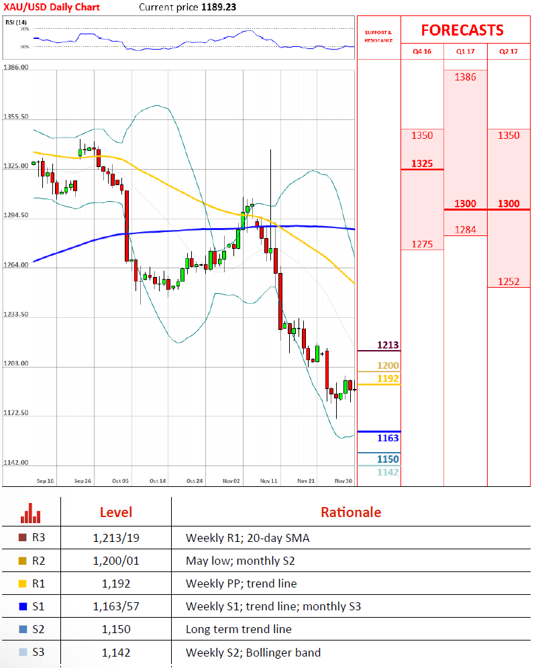This screenshot has height=668, width=536.
Task: Click the R2 gold color swatch
Action: coord(23,561)
